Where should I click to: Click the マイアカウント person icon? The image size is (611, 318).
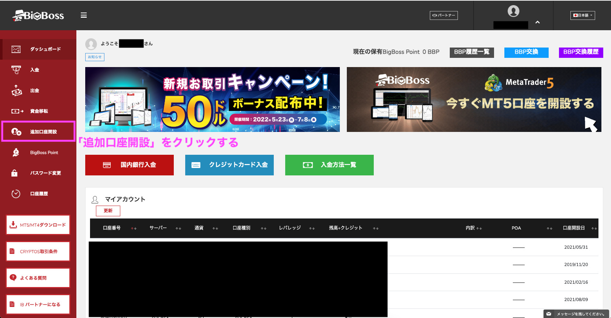coord(95,200)
